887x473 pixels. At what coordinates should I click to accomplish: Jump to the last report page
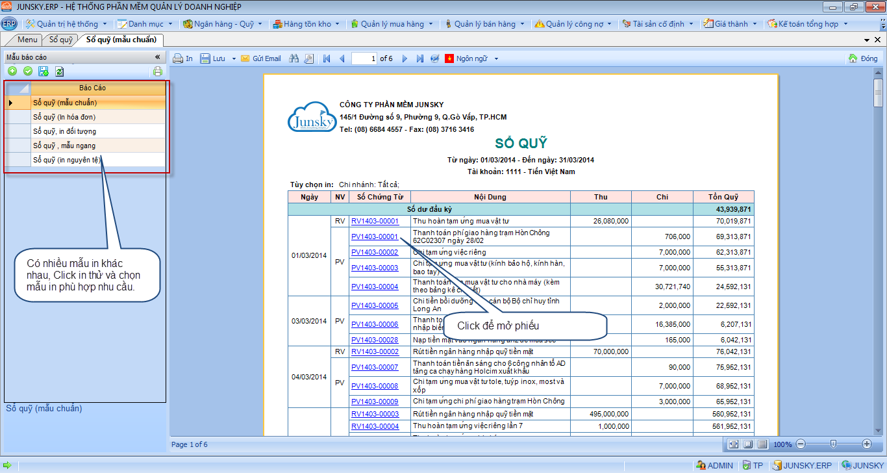(419, 58)
